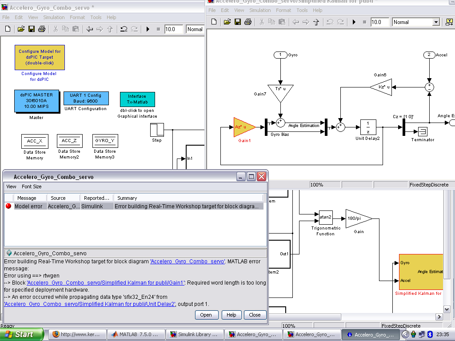Click stop time field in Simplified Kalman toolbar
This screenshot has height=341, width=455.
[379, 22]
